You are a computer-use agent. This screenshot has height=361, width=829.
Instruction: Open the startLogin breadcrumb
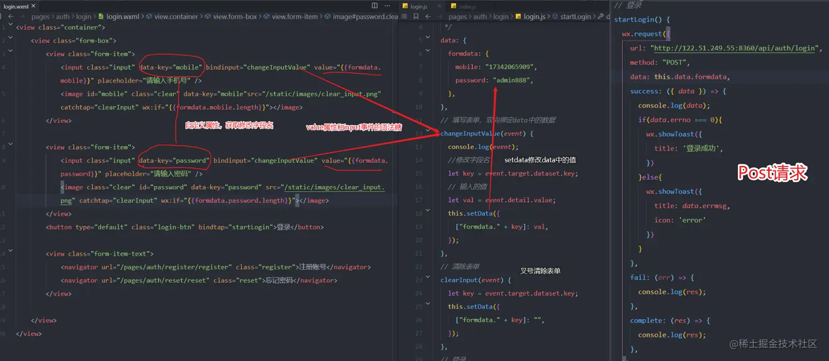[576, 16]
